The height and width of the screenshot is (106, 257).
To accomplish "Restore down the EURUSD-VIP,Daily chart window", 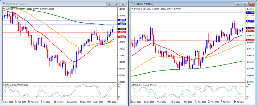I will [x=245, y=4].
